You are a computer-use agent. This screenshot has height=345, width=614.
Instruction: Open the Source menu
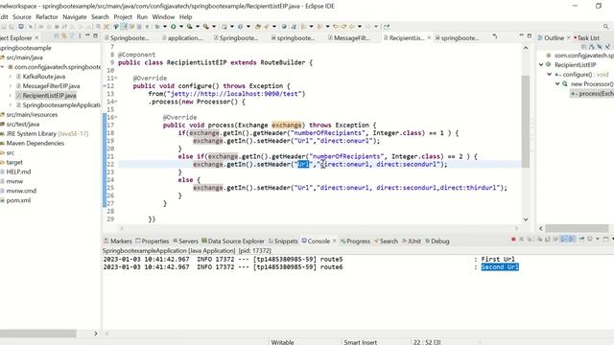21,17
